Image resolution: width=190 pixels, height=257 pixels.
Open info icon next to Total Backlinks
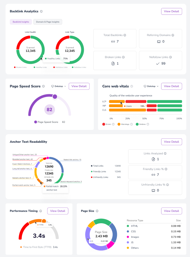pos(125,35)
